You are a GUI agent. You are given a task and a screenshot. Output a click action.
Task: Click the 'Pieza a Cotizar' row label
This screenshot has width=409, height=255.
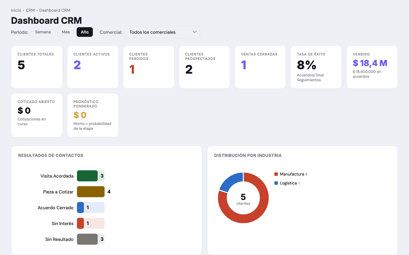[58, 192]
